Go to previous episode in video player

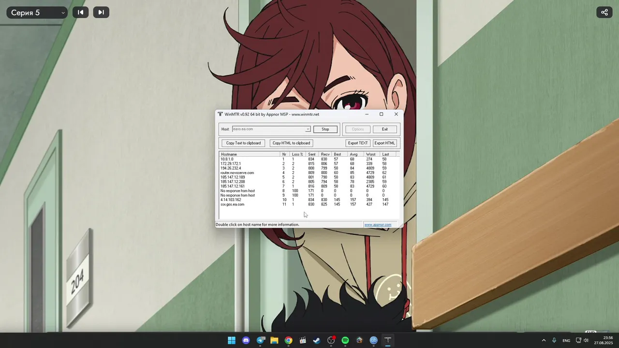[80, 13]
